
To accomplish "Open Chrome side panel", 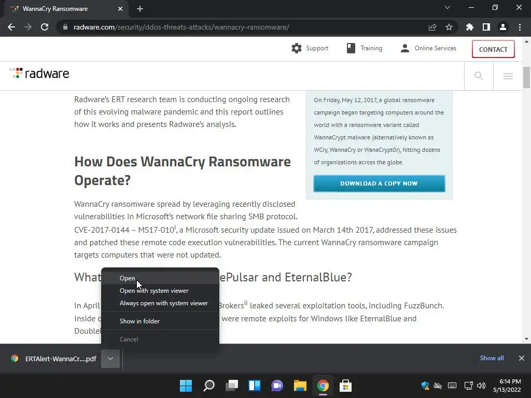I will (x=486, y=27).
